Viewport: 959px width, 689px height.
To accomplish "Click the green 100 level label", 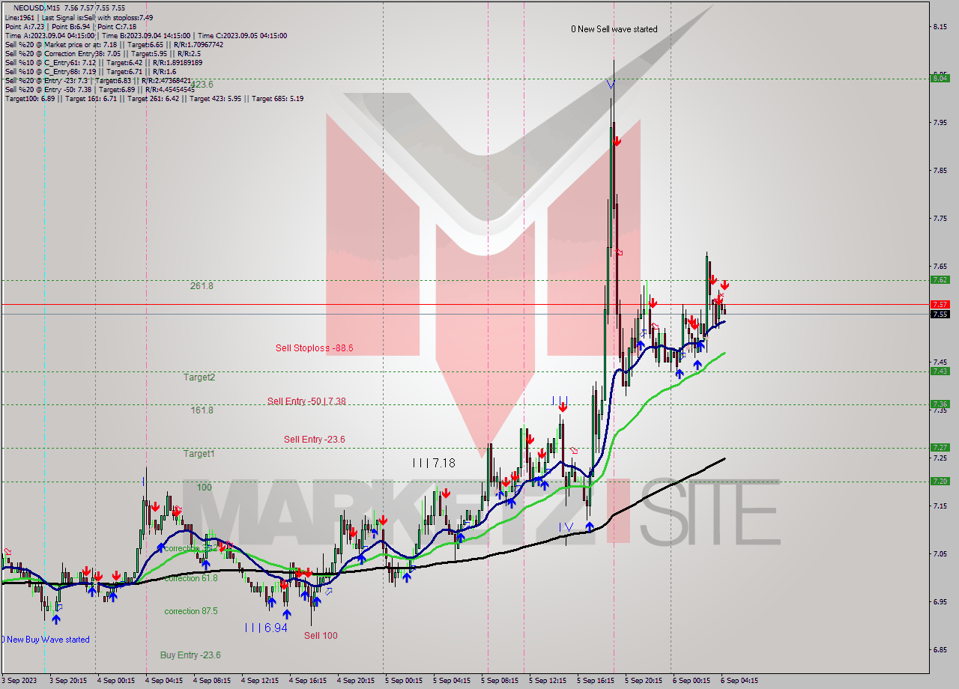I will pyautogui.click(x=205, y=488).
